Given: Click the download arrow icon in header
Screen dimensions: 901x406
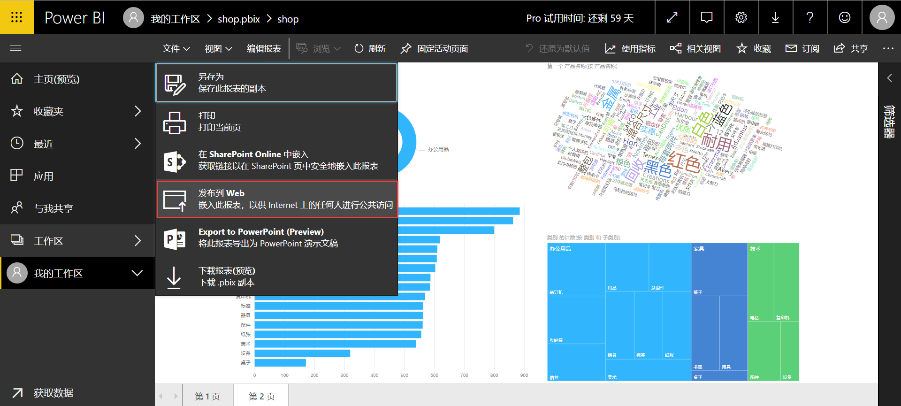Looking at the screenshot, I should tap(775, 17).
